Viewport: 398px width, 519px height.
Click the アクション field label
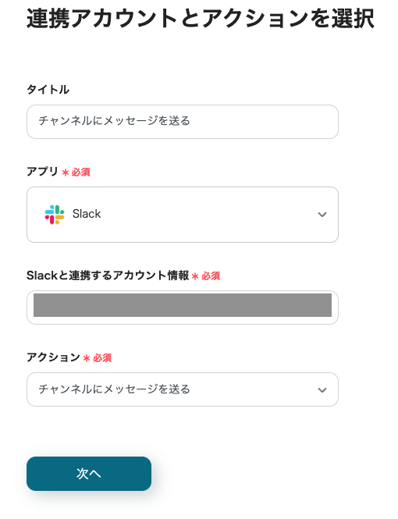[53, 357]
